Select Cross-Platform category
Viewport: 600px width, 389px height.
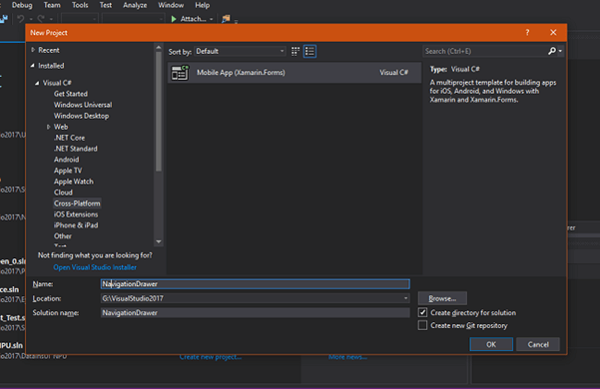(x=77, y=203)
